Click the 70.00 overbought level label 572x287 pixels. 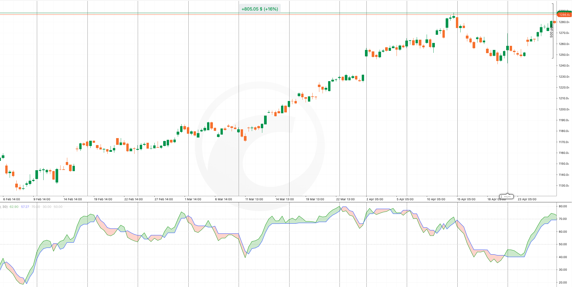[36, 207]
